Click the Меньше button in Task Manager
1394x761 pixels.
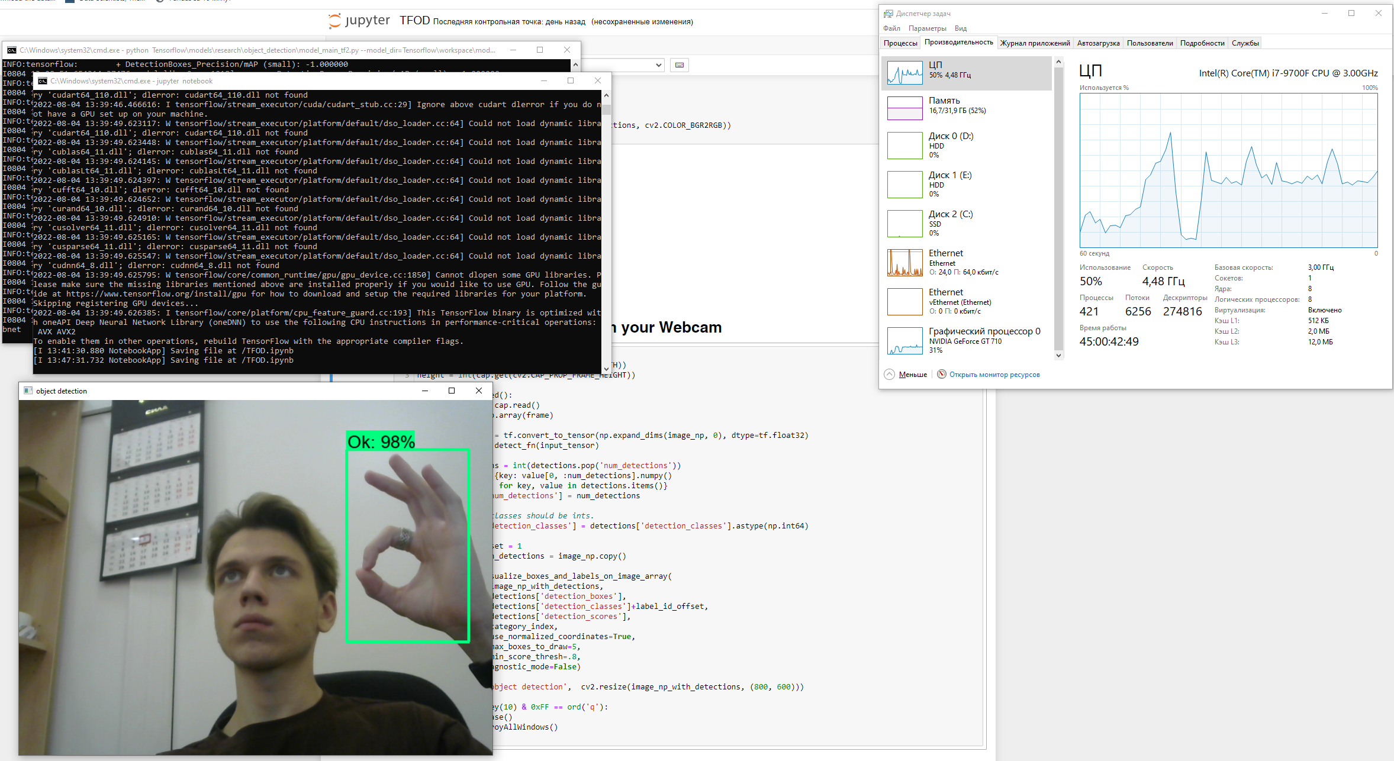(x=913, y=375)
